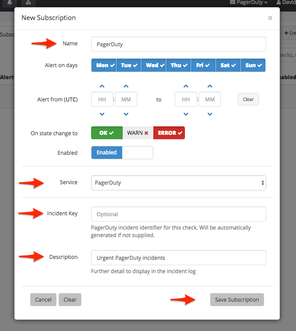Increase the start minutes with up chevron

click(126, 86)
